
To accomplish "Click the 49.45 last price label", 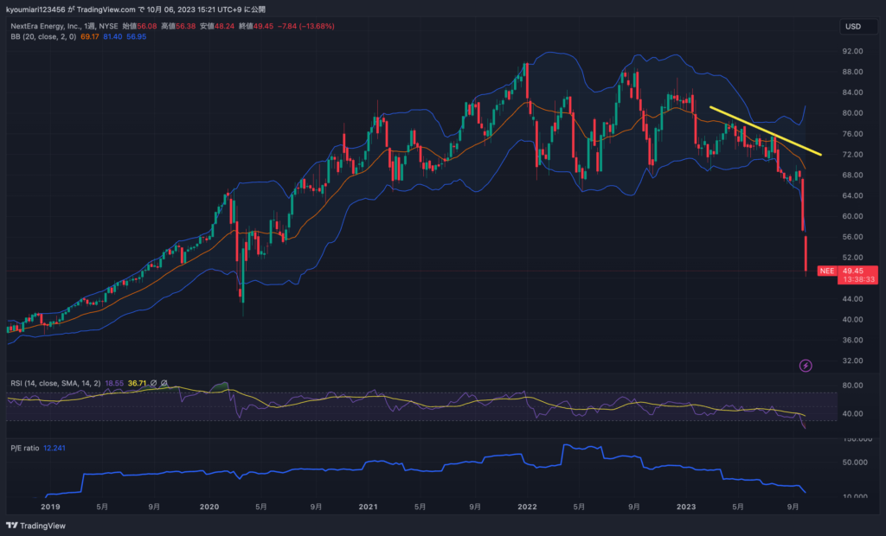I will 853,271.
